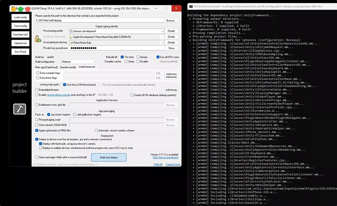
Task: Follow the Click here to download it link
Action: pyautogui.click(x=165, y=157)
